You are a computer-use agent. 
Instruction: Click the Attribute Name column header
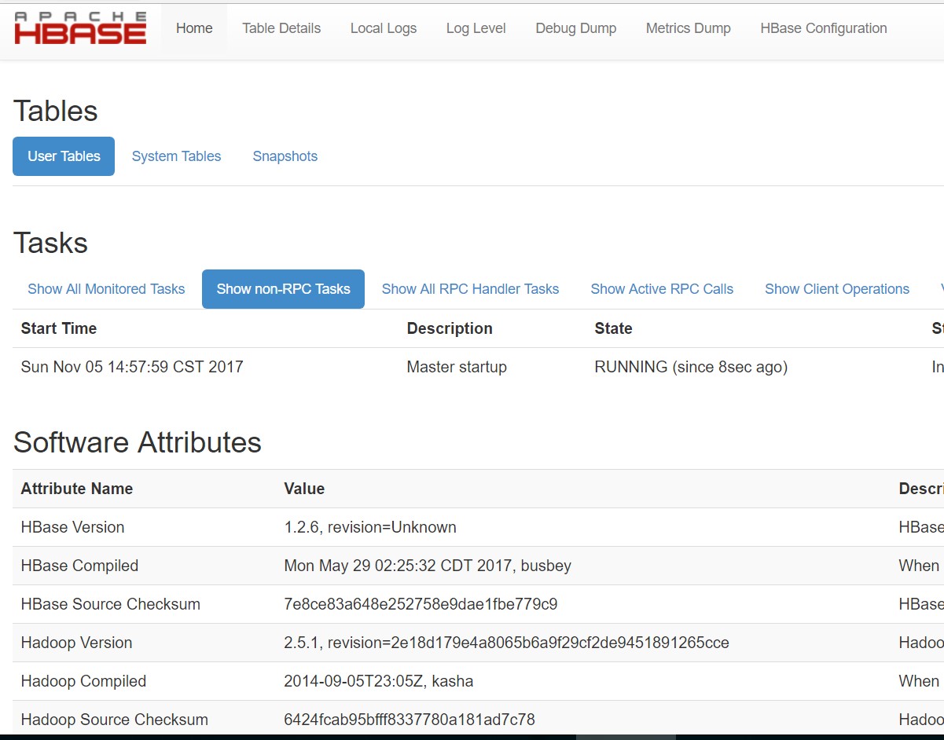coord(77,489)
